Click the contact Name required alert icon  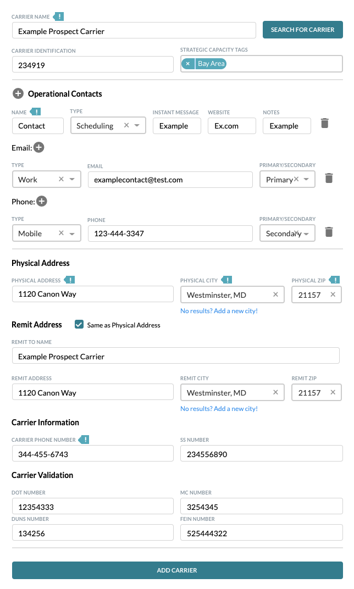pos(35,112)
